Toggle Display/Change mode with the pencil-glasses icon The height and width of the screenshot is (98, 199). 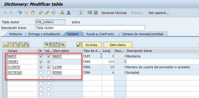coord(20,13)
